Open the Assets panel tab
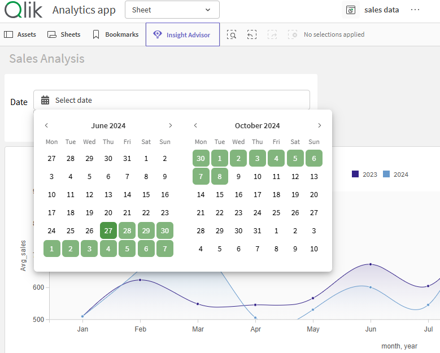The width and height of the screenshot is (440, 353). [20, 34]
